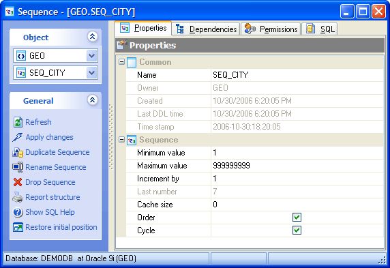Click the Object panel title
This screenshot has height=268, width=390.
click(x=36, y=38)
